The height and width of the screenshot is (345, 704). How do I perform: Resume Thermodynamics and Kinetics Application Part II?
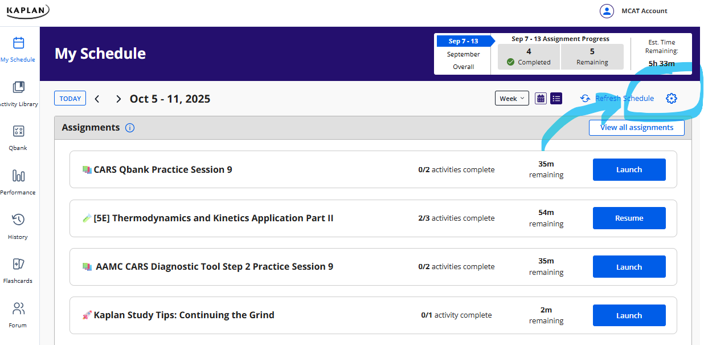[x=629, y=218]
